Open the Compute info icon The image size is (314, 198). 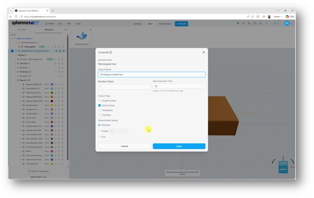coord(110,52)
